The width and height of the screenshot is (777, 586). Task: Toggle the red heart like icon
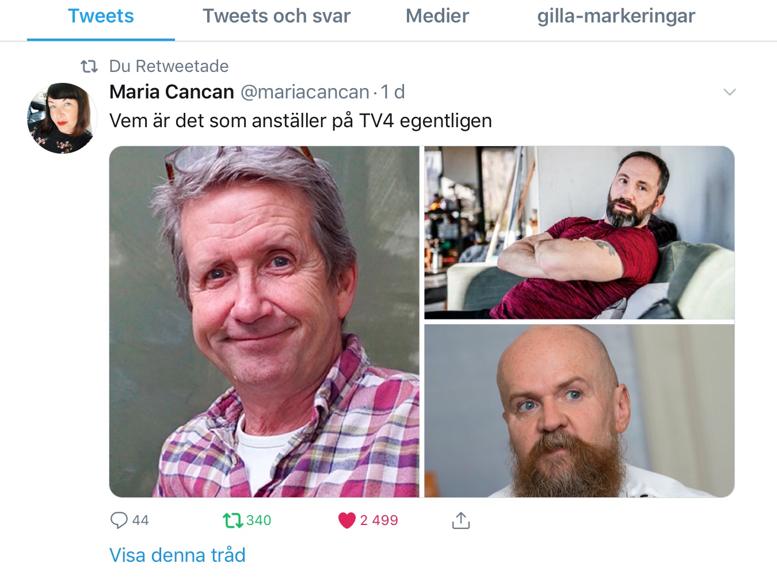pos(347,520)
